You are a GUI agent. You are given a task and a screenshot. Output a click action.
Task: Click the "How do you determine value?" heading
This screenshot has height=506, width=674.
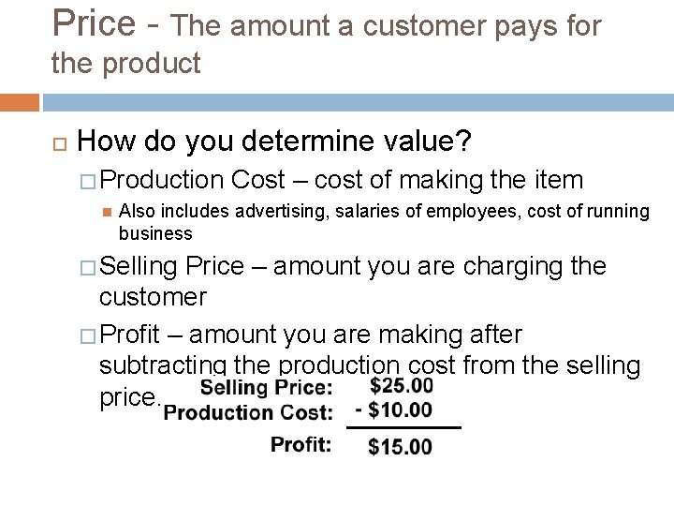[275, 142]
